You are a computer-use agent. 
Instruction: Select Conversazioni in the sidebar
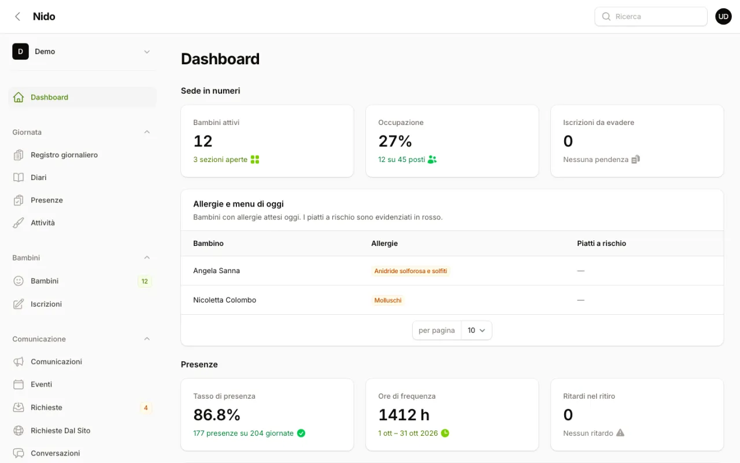[x=82, y=453]
